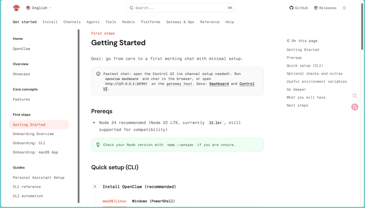Toggle light/dark theme with the sun icon
This screenshot has width=365, height=208.
point(344,8)
